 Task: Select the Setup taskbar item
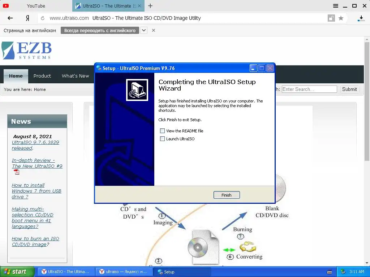182,272
